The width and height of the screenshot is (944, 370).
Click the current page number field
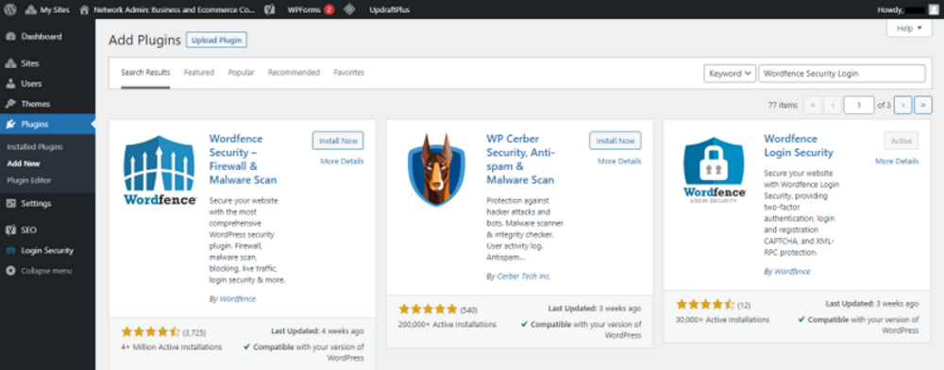(x=858, y=105)
